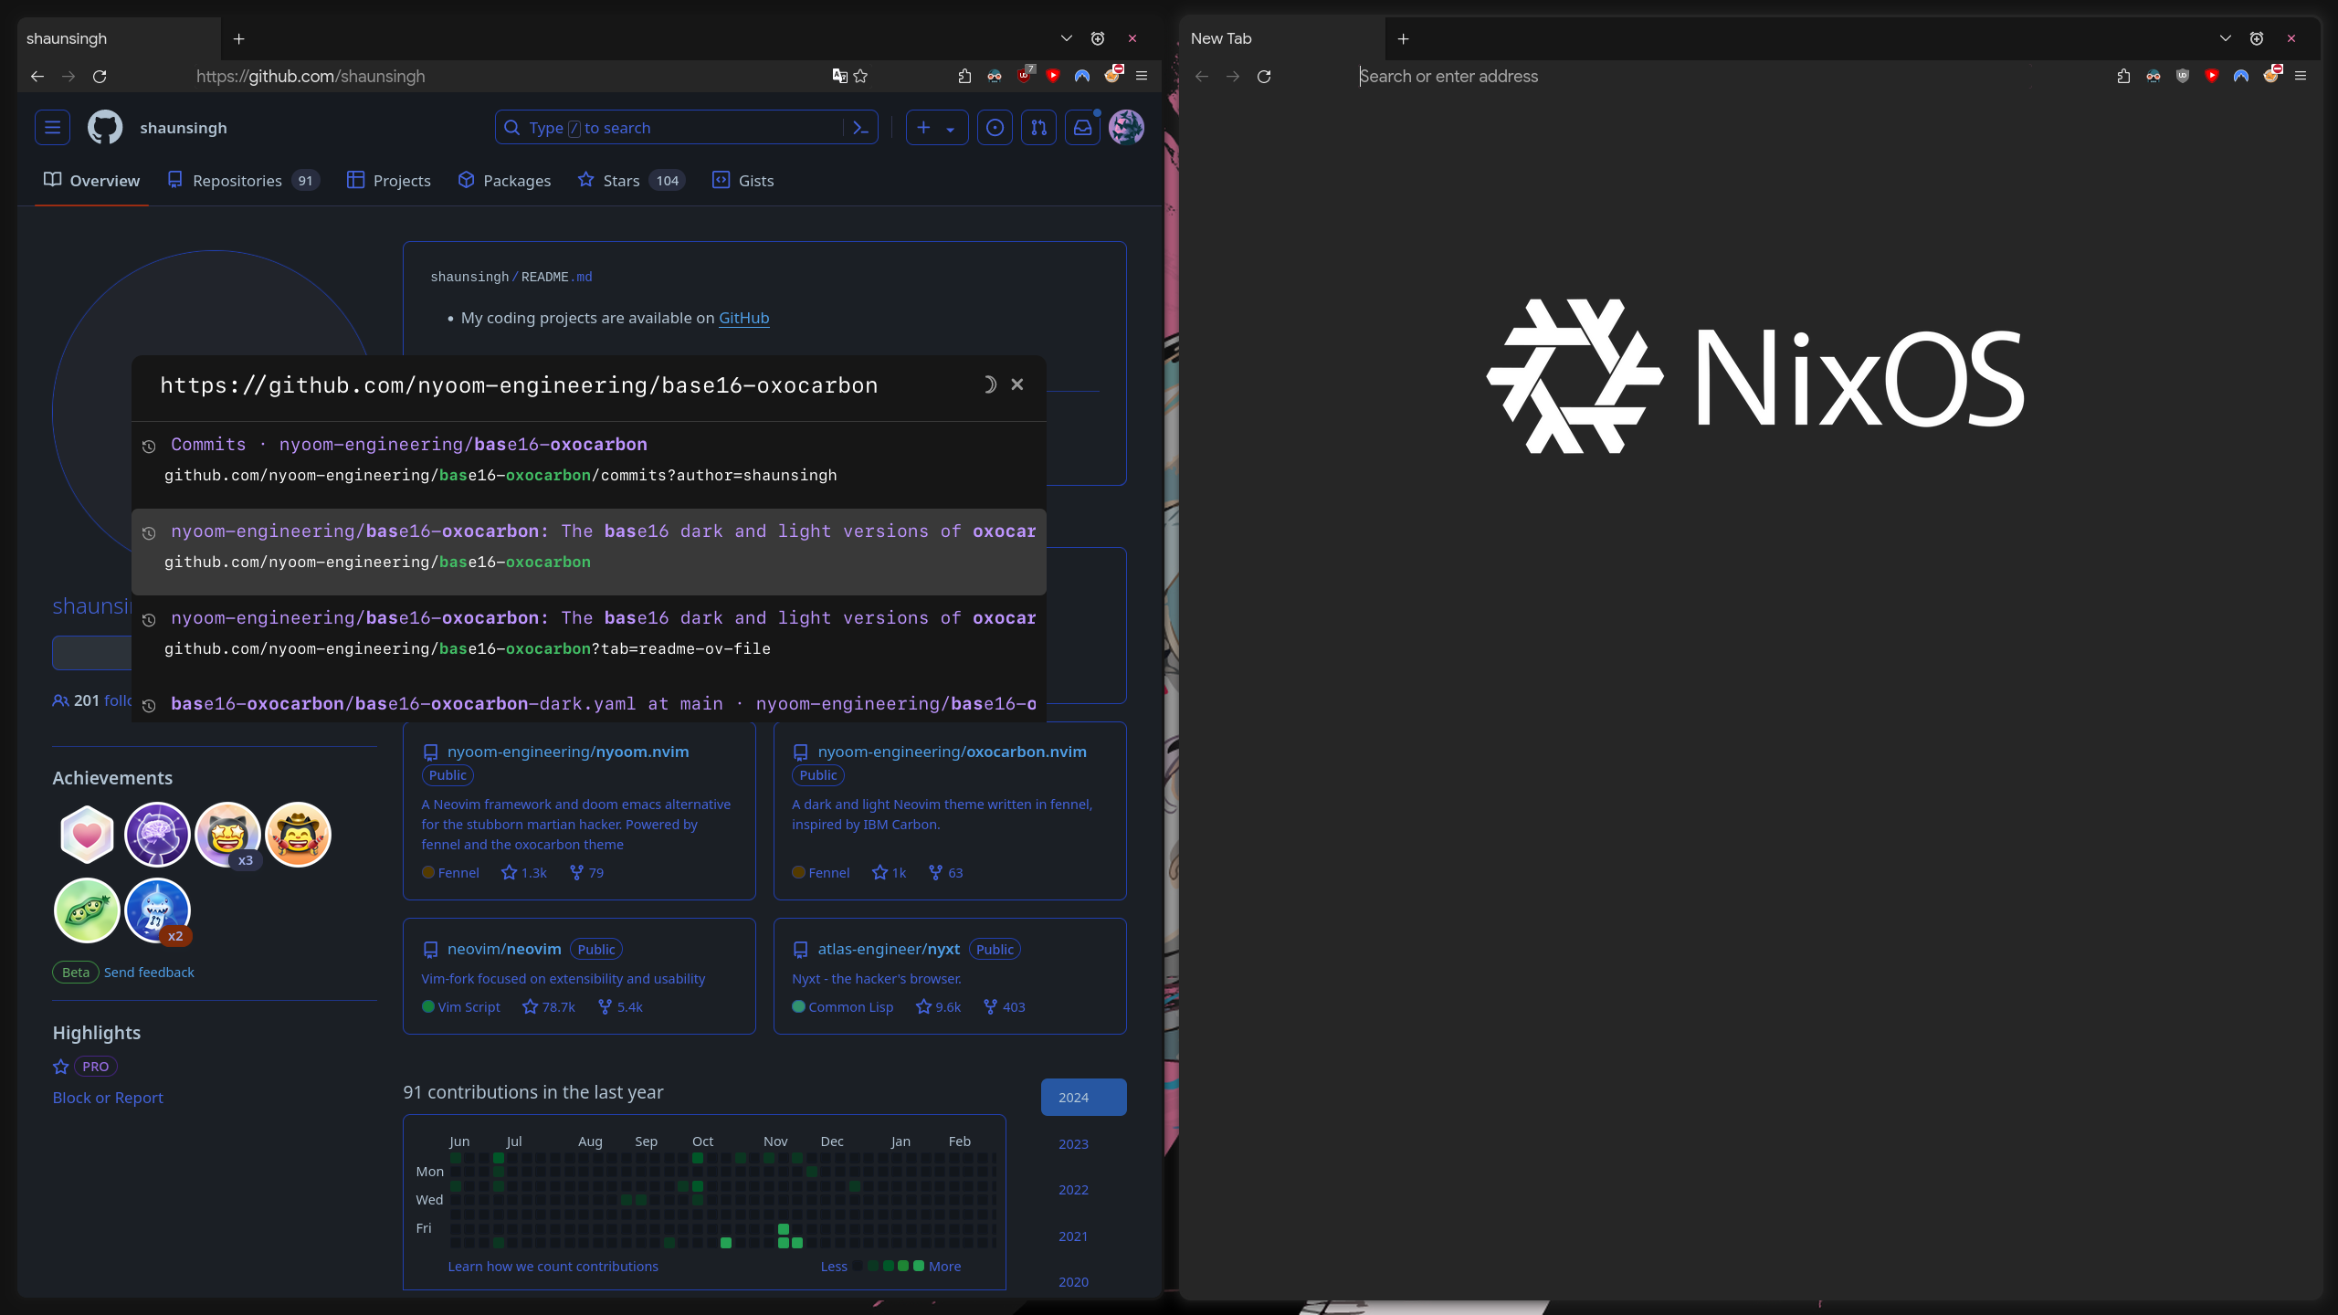
Task: Open GitHub hamburger navigation menu
Action: (52, 128)
